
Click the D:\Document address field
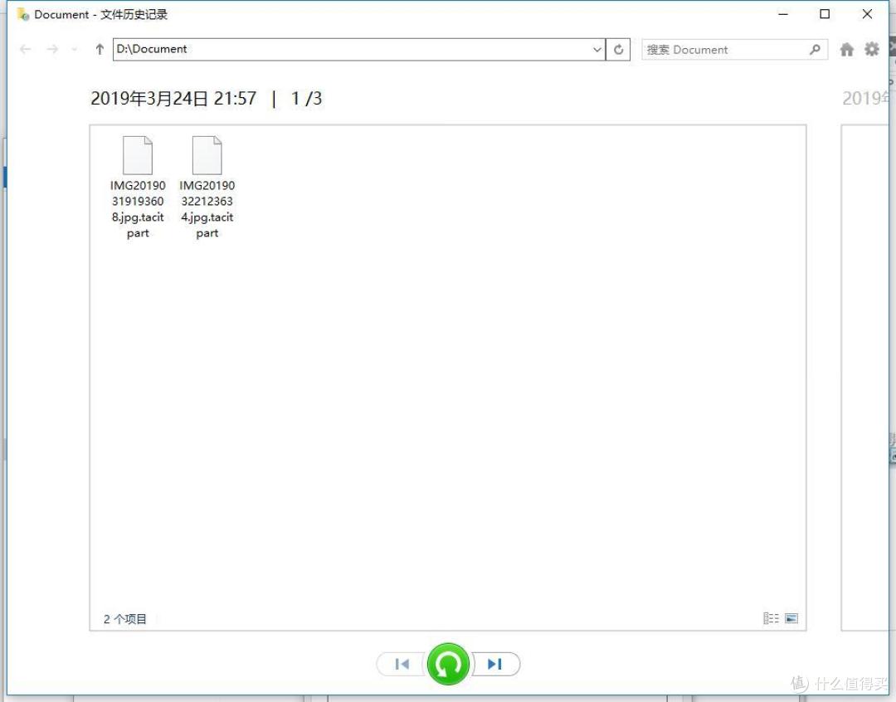coord(352,50)
